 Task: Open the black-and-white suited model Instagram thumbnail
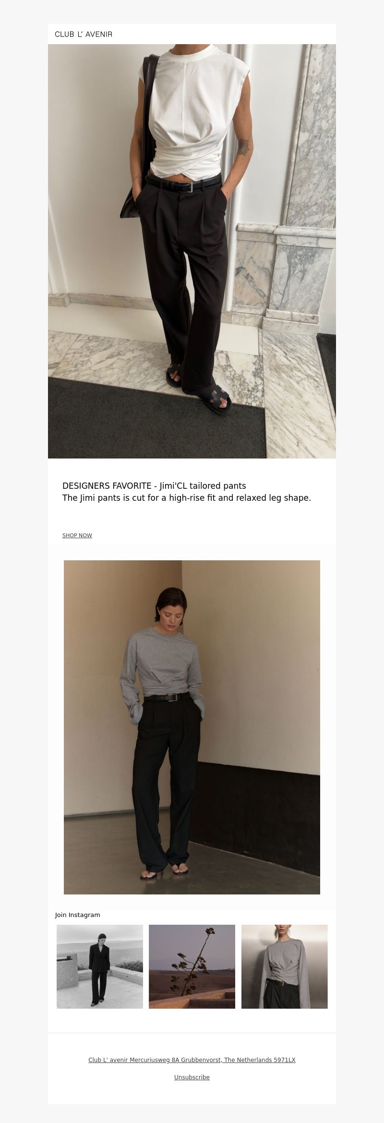pyautogui.click(x=100, y=966)
